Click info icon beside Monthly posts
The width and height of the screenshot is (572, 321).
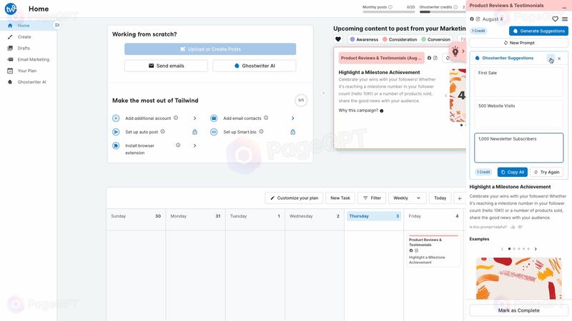coord(390,7)
